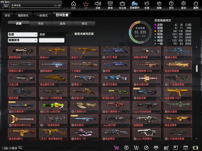Select the 黃金惡魔-KSG12 shotgun card
The image size is (202, 151).
click(178, 93)
